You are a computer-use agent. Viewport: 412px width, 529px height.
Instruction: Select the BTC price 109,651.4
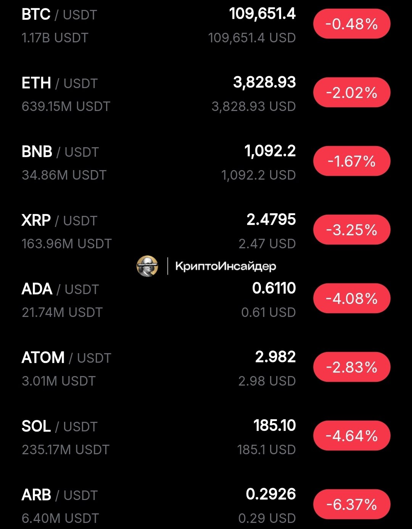click(262, 14)
